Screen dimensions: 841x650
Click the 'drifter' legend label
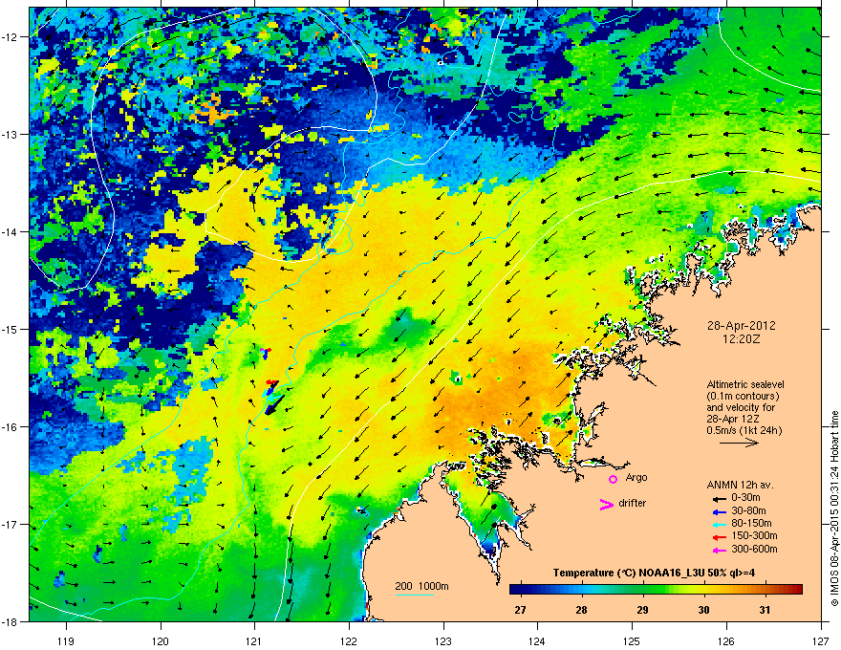coord(633,503)
